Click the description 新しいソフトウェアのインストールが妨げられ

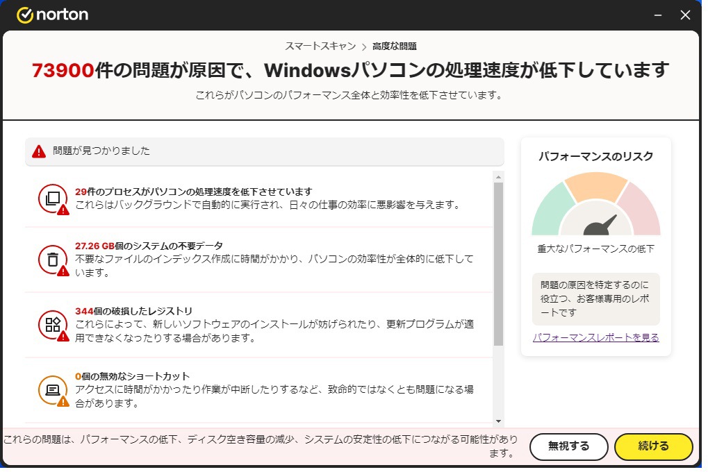click(x=274, y=331)
